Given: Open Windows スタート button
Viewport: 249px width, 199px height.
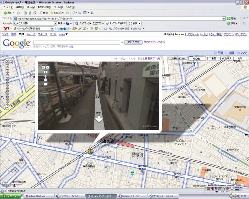Looking at the screenshot, I should 10,196.
